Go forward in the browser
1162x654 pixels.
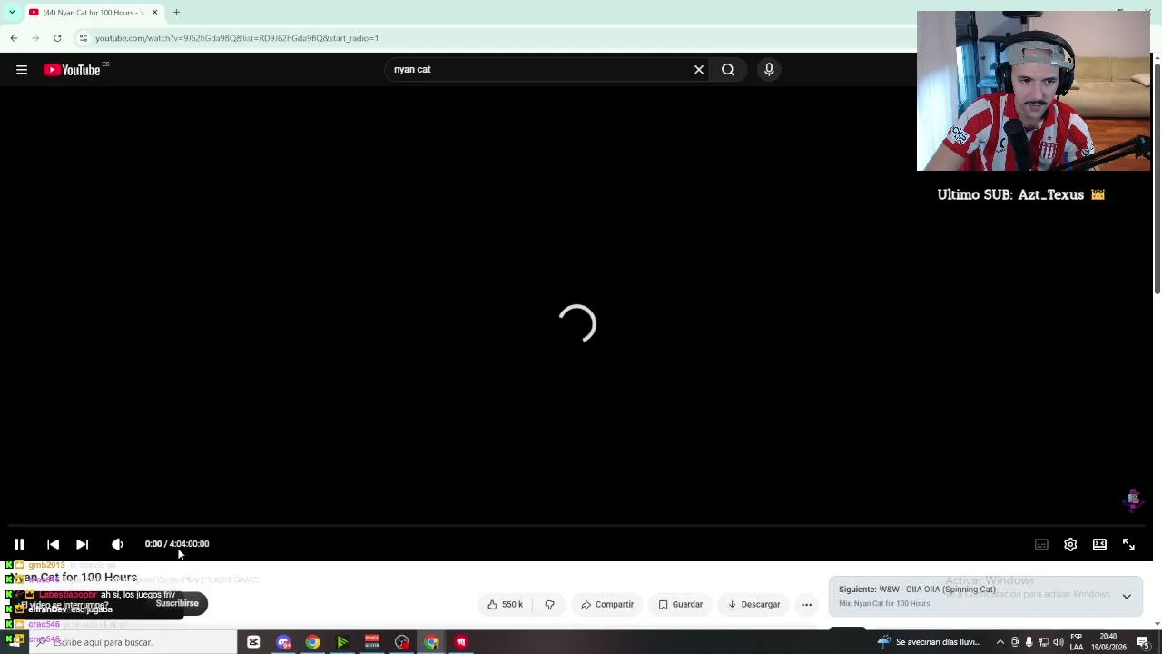(x=35, y=38)
